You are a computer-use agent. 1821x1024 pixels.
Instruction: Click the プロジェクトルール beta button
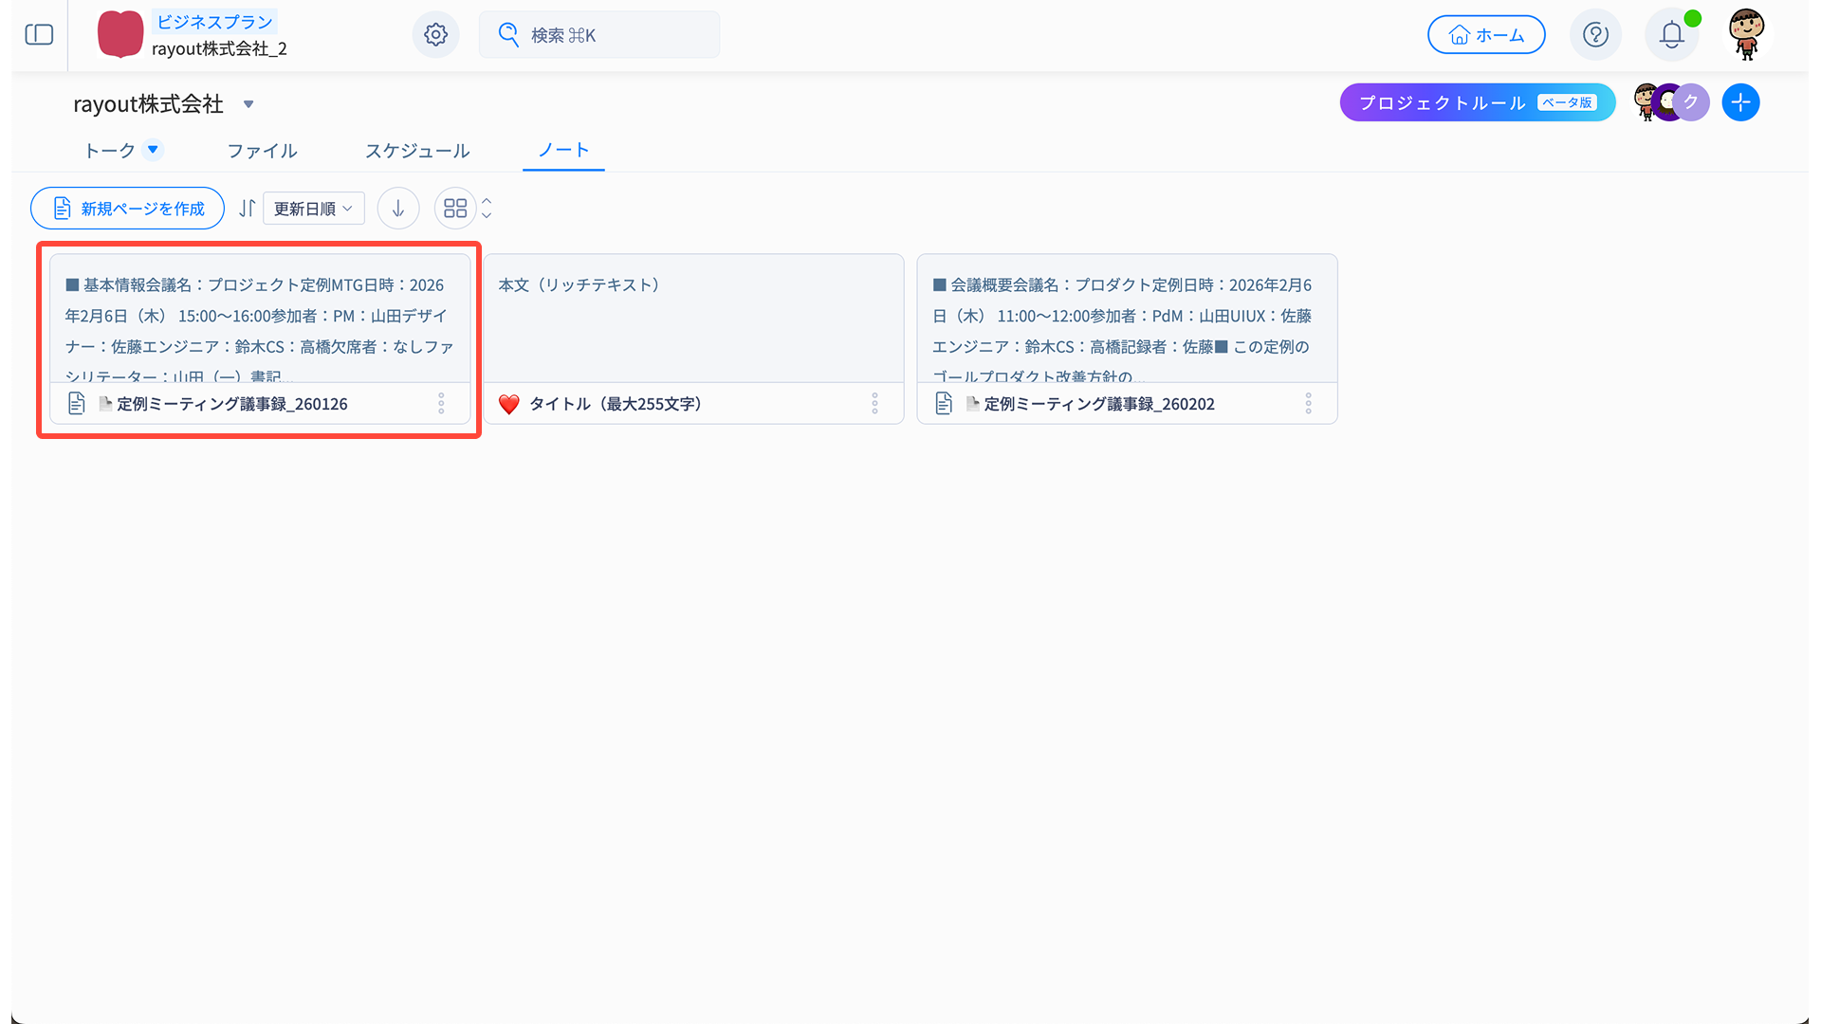pos(1477,102)
